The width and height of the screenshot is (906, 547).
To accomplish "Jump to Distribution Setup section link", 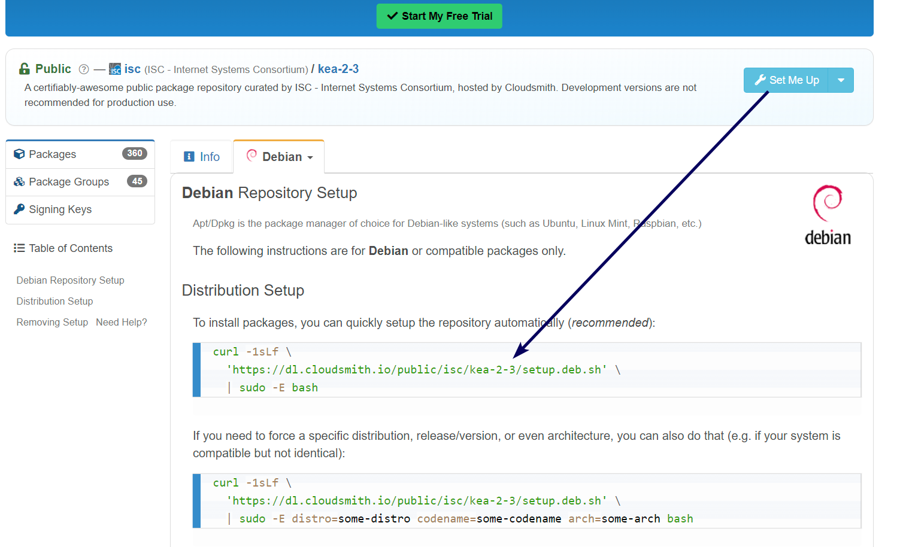I will [54, 301].
